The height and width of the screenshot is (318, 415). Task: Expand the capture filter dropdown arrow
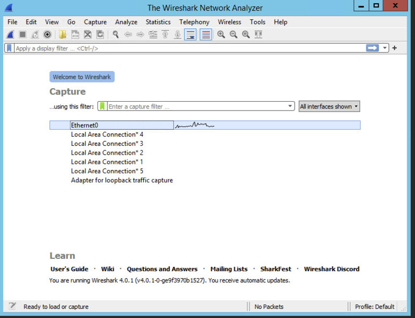point(290,106)
